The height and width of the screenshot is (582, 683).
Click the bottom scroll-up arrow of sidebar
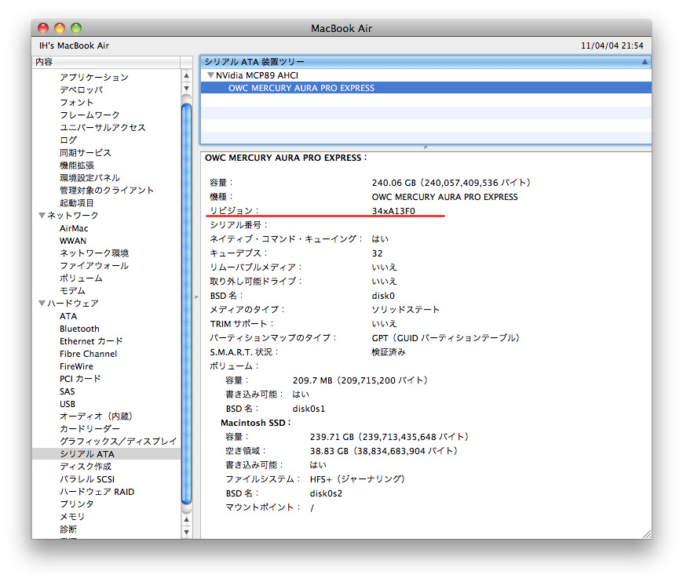click(x=186, y=519)
